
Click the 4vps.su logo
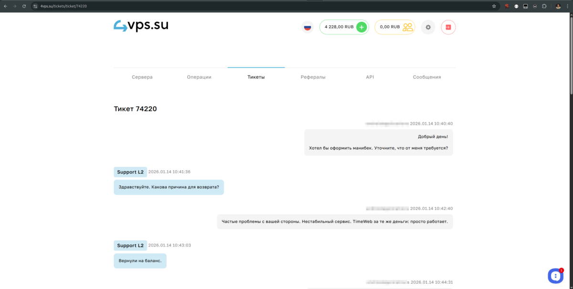click(140, 25)
